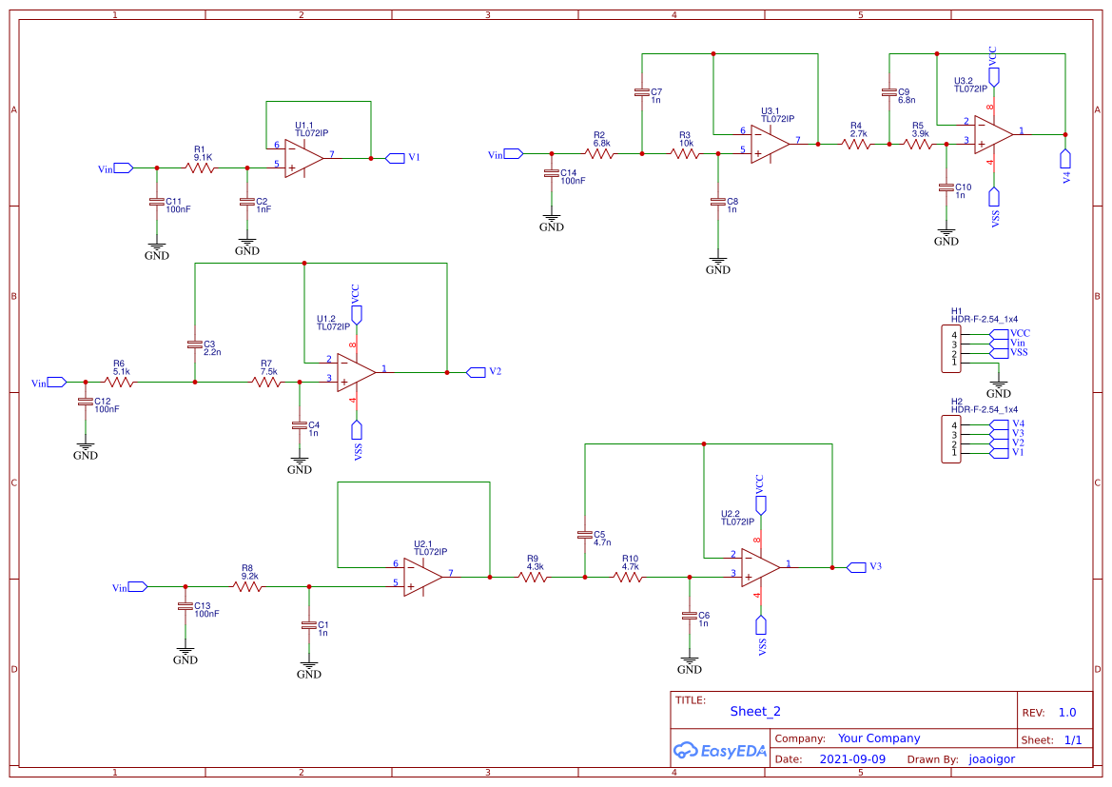The width and height of the screenshot is (1112, 787).
Task: Select capacitor C13 plate symbol
Action: tap(185, 607)
